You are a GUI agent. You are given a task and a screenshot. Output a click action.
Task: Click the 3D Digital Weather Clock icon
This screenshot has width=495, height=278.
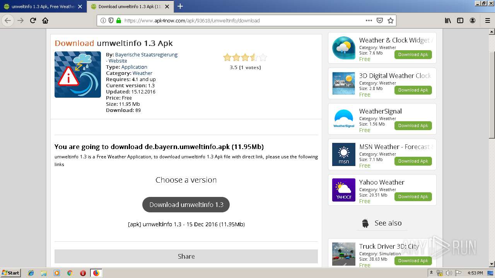click(x=344, y=83)
